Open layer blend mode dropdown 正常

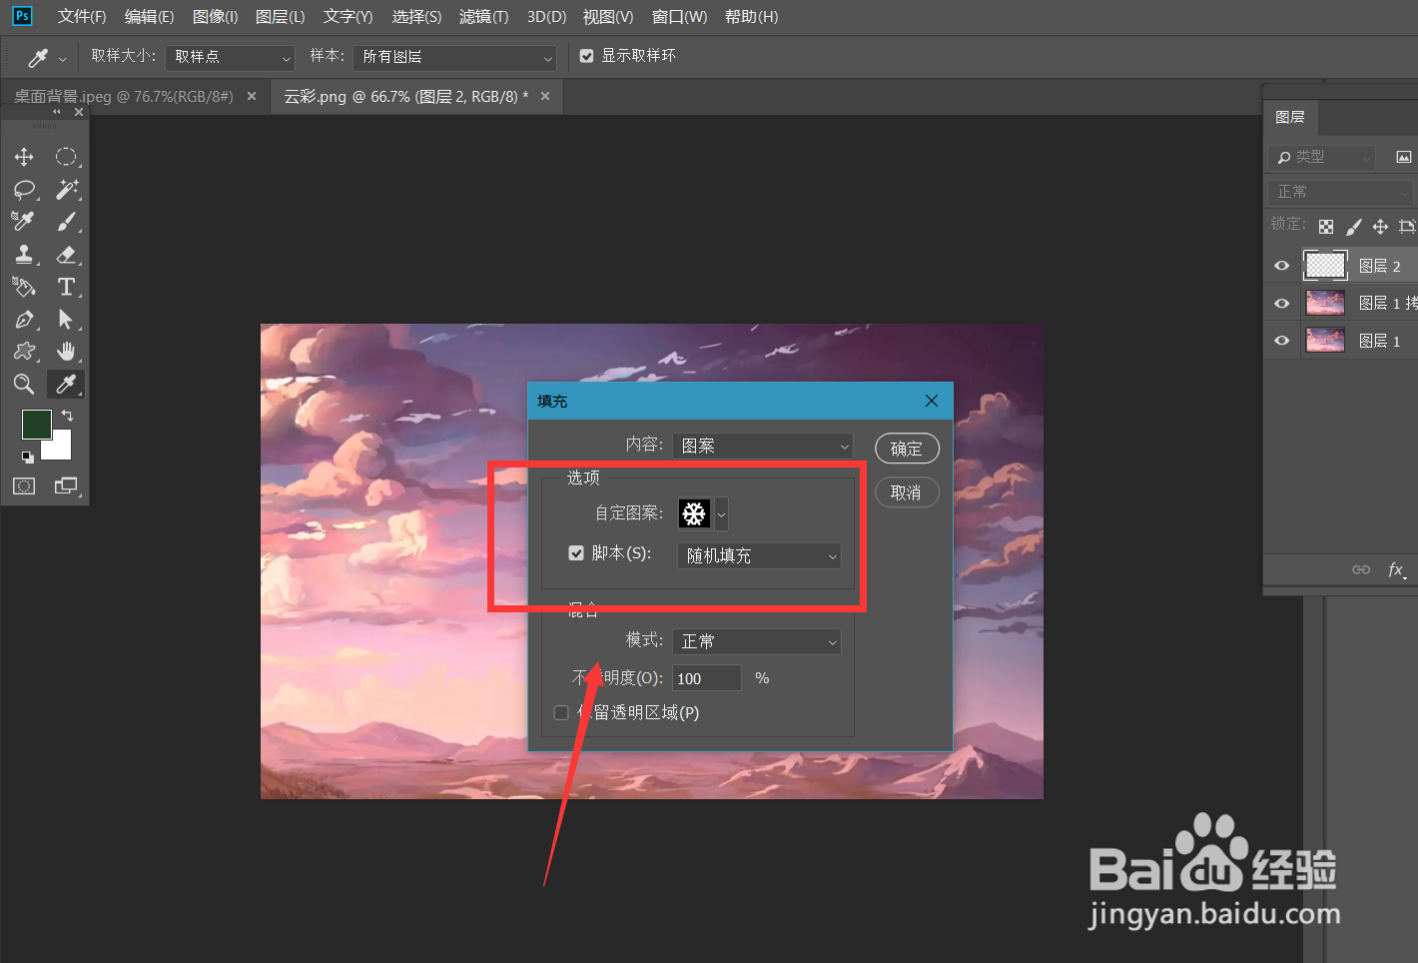pos(1341,192)
